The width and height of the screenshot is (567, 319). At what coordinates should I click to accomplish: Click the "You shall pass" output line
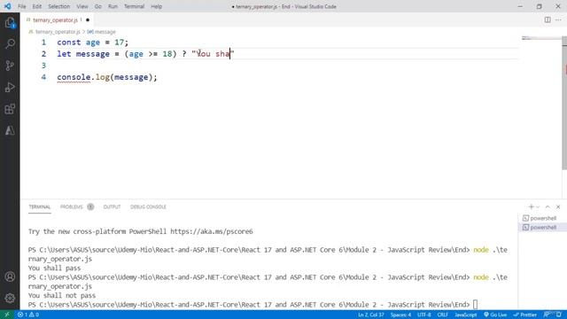(54, 268)
